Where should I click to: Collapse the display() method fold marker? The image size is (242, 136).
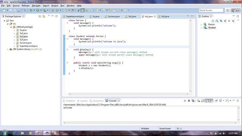(x=67, y=49)
